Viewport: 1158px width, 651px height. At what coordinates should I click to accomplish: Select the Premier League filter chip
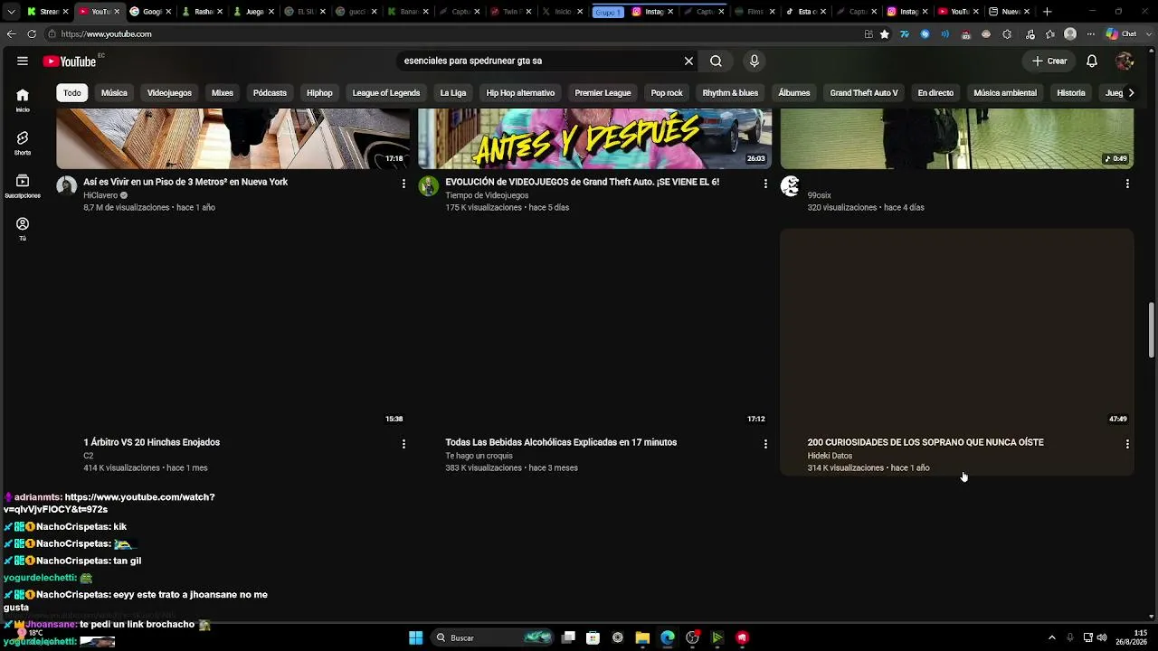pos(603,92)
